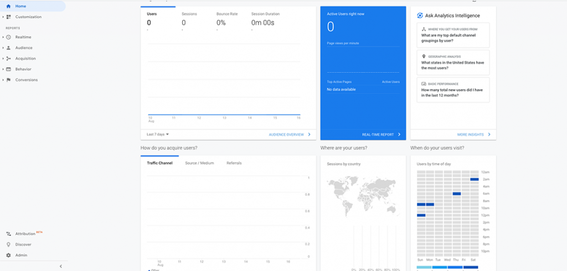This screenshot has height=271, width=567.
Task: Click the arrow next to Audience Overview
Action: tap(309, 134)
